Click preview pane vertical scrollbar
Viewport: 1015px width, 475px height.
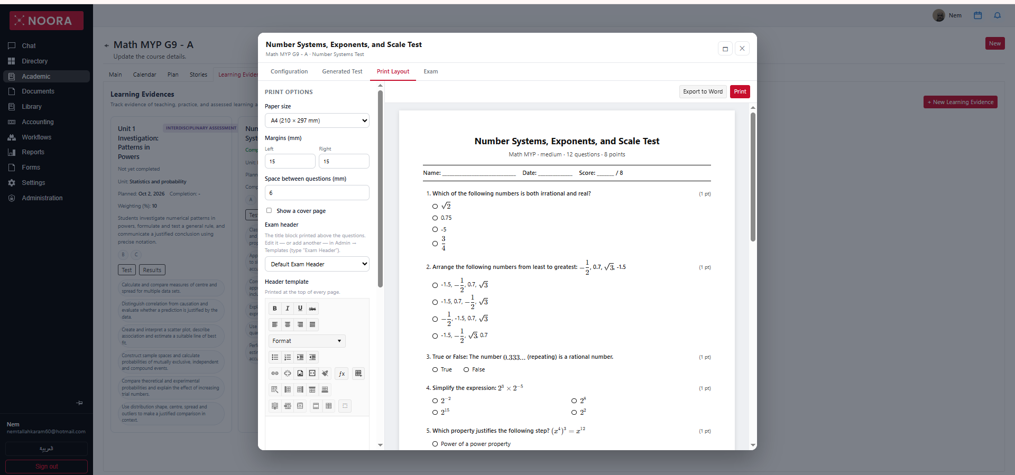tap(753, 177)
